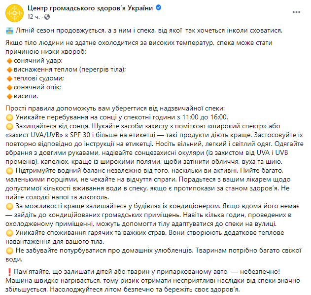Click the orange diamond beside теплові судоми
This screenshot has height=295, width=311.
point(10,78)
